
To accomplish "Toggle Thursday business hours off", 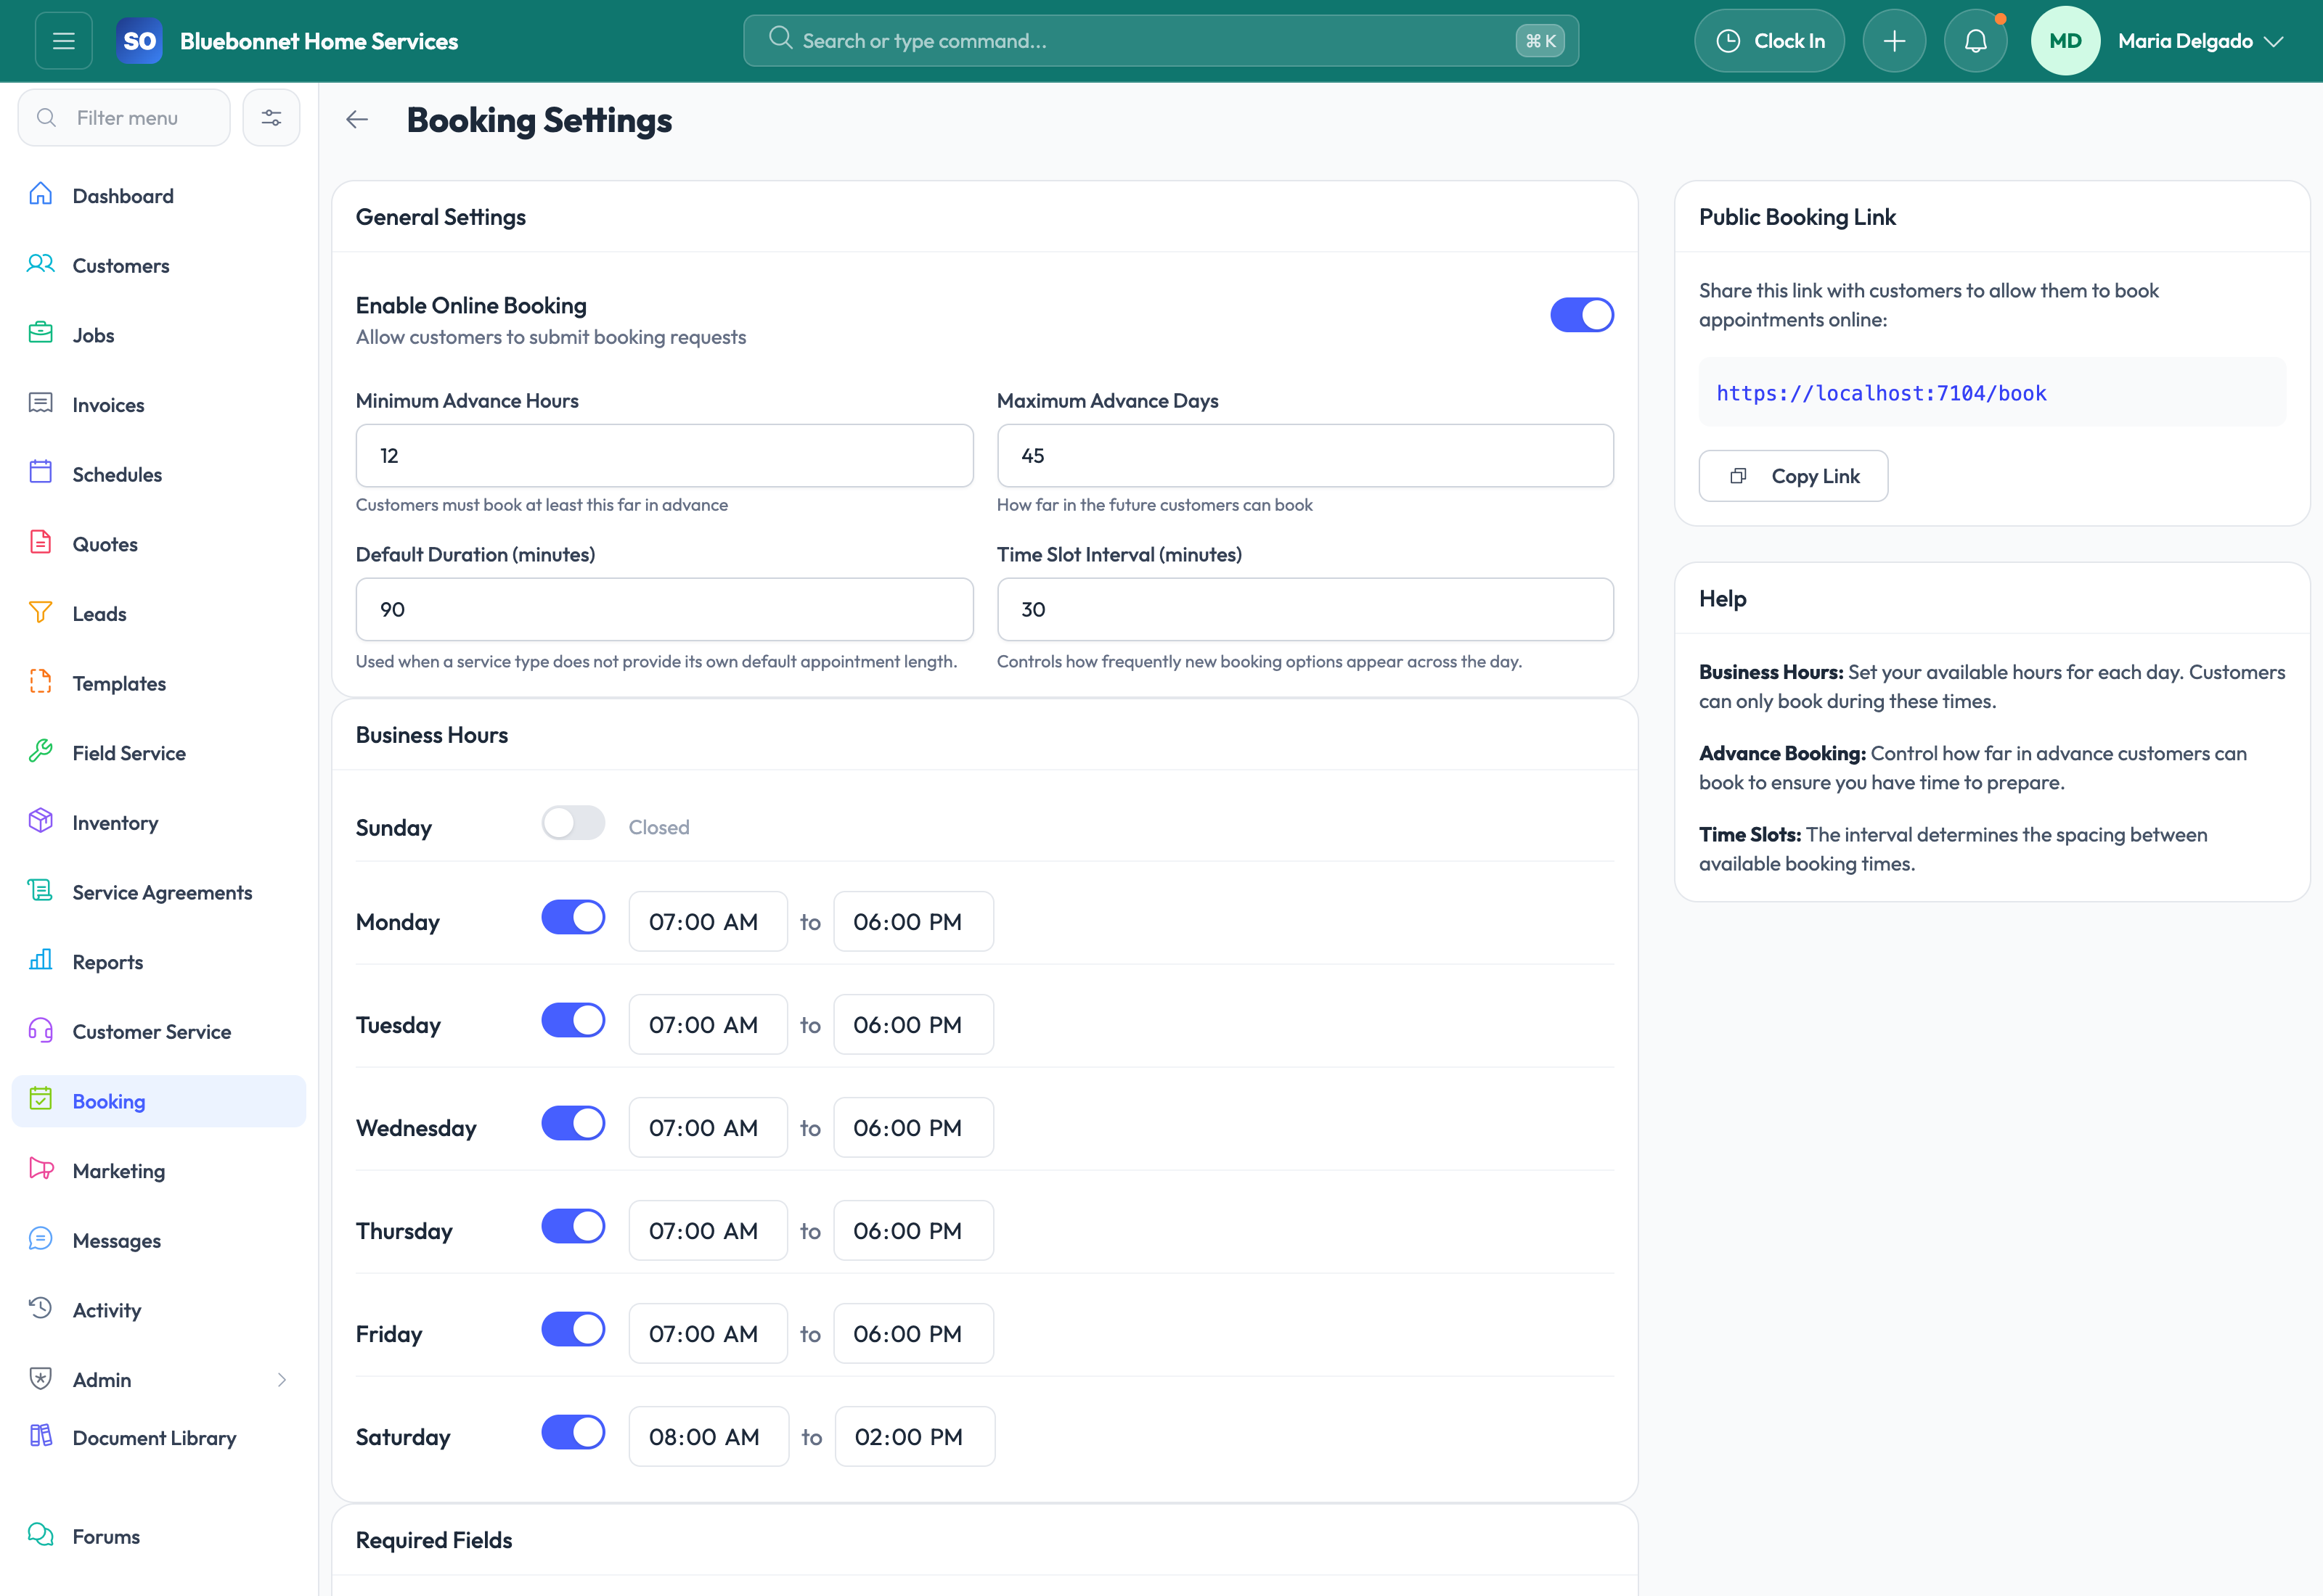I will (573, 1227).
